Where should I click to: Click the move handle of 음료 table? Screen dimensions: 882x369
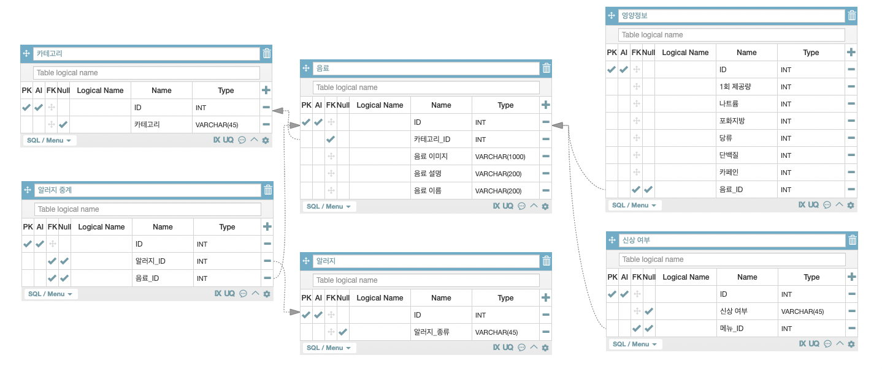[x=306, y=69]
